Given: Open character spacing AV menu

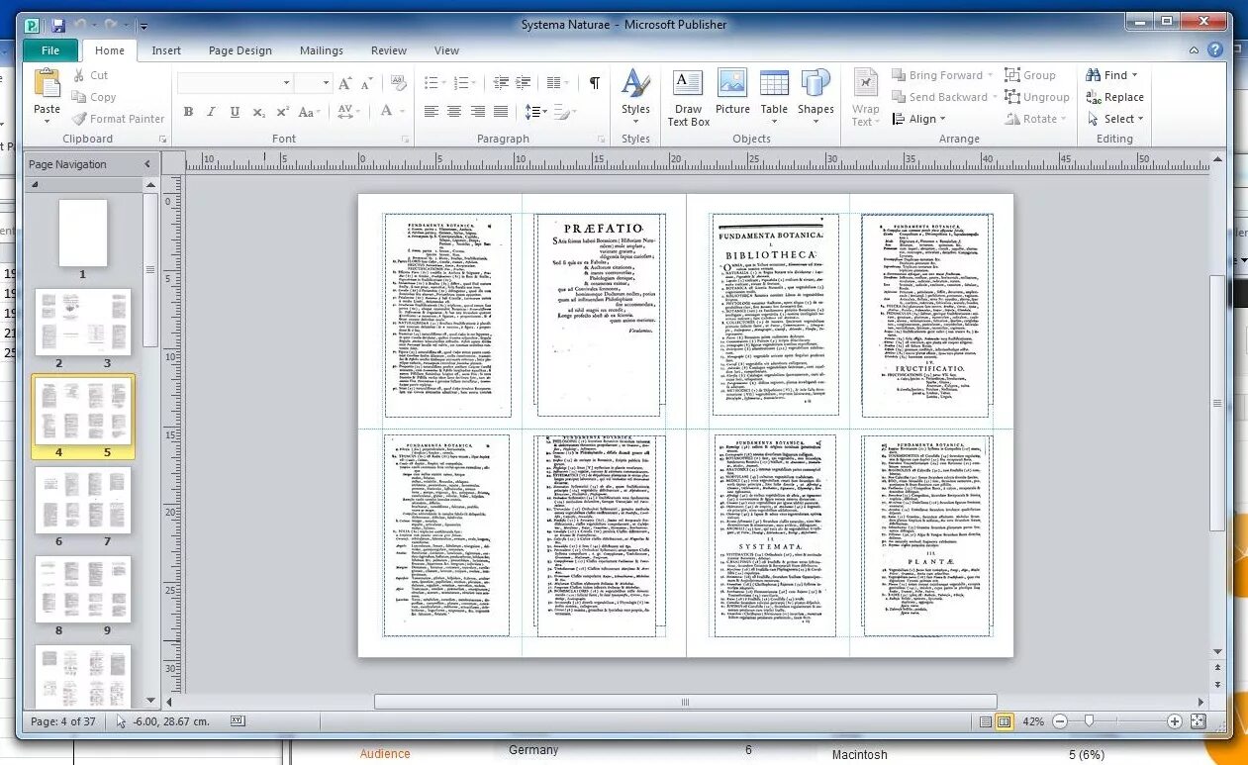Looking at the screenshot, I should pyautogui.click(x=349, y=112).
